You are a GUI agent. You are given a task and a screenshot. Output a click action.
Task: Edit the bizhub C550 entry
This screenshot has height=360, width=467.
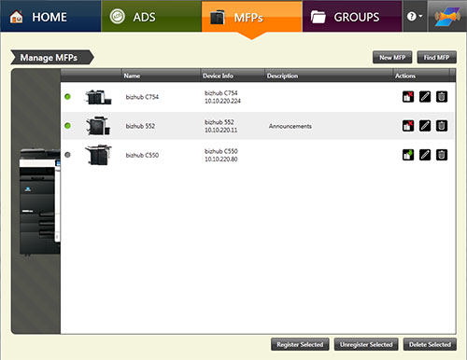(425, 155)
